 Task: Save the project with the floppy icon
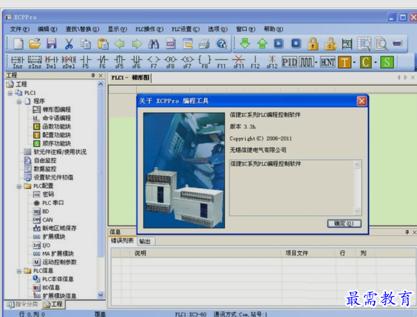51,44
